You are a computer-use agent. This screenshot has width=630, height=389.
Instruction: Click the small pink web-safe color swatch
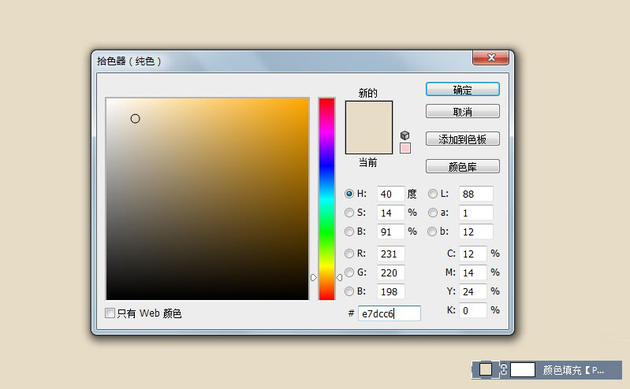pos(405,148)
